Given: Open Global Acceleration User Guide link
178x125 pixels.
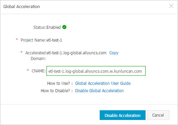Looking at the screenshot, I should [x=103, y=83].
